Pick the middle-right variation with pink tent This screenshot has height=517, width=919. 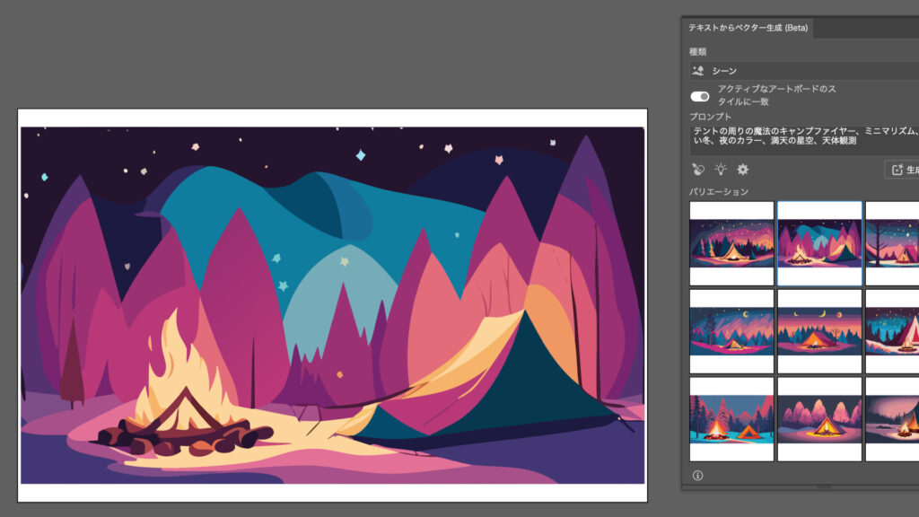point(893,331)
